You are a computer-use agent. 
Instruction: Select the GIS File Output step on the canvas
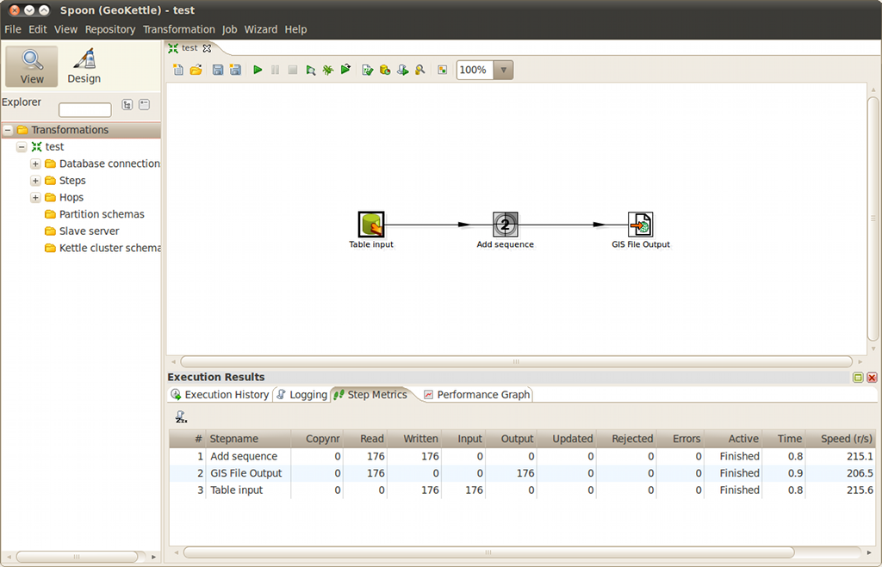click(640, 225)
